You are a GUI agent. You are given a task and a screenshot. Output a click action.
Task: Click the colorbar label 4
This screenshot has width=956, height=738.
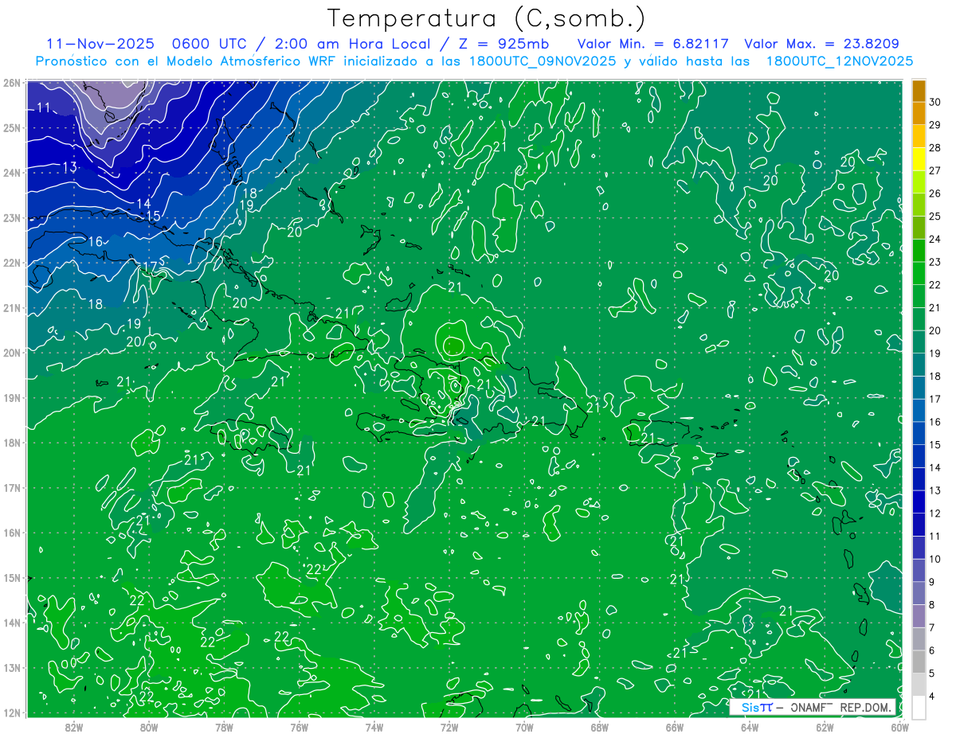933,697
